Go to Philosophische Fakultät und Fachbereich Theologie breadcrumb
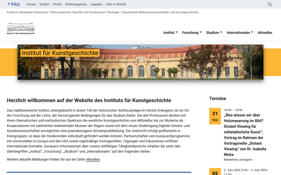This screenshot has height=175, width=281. point(85,12)
